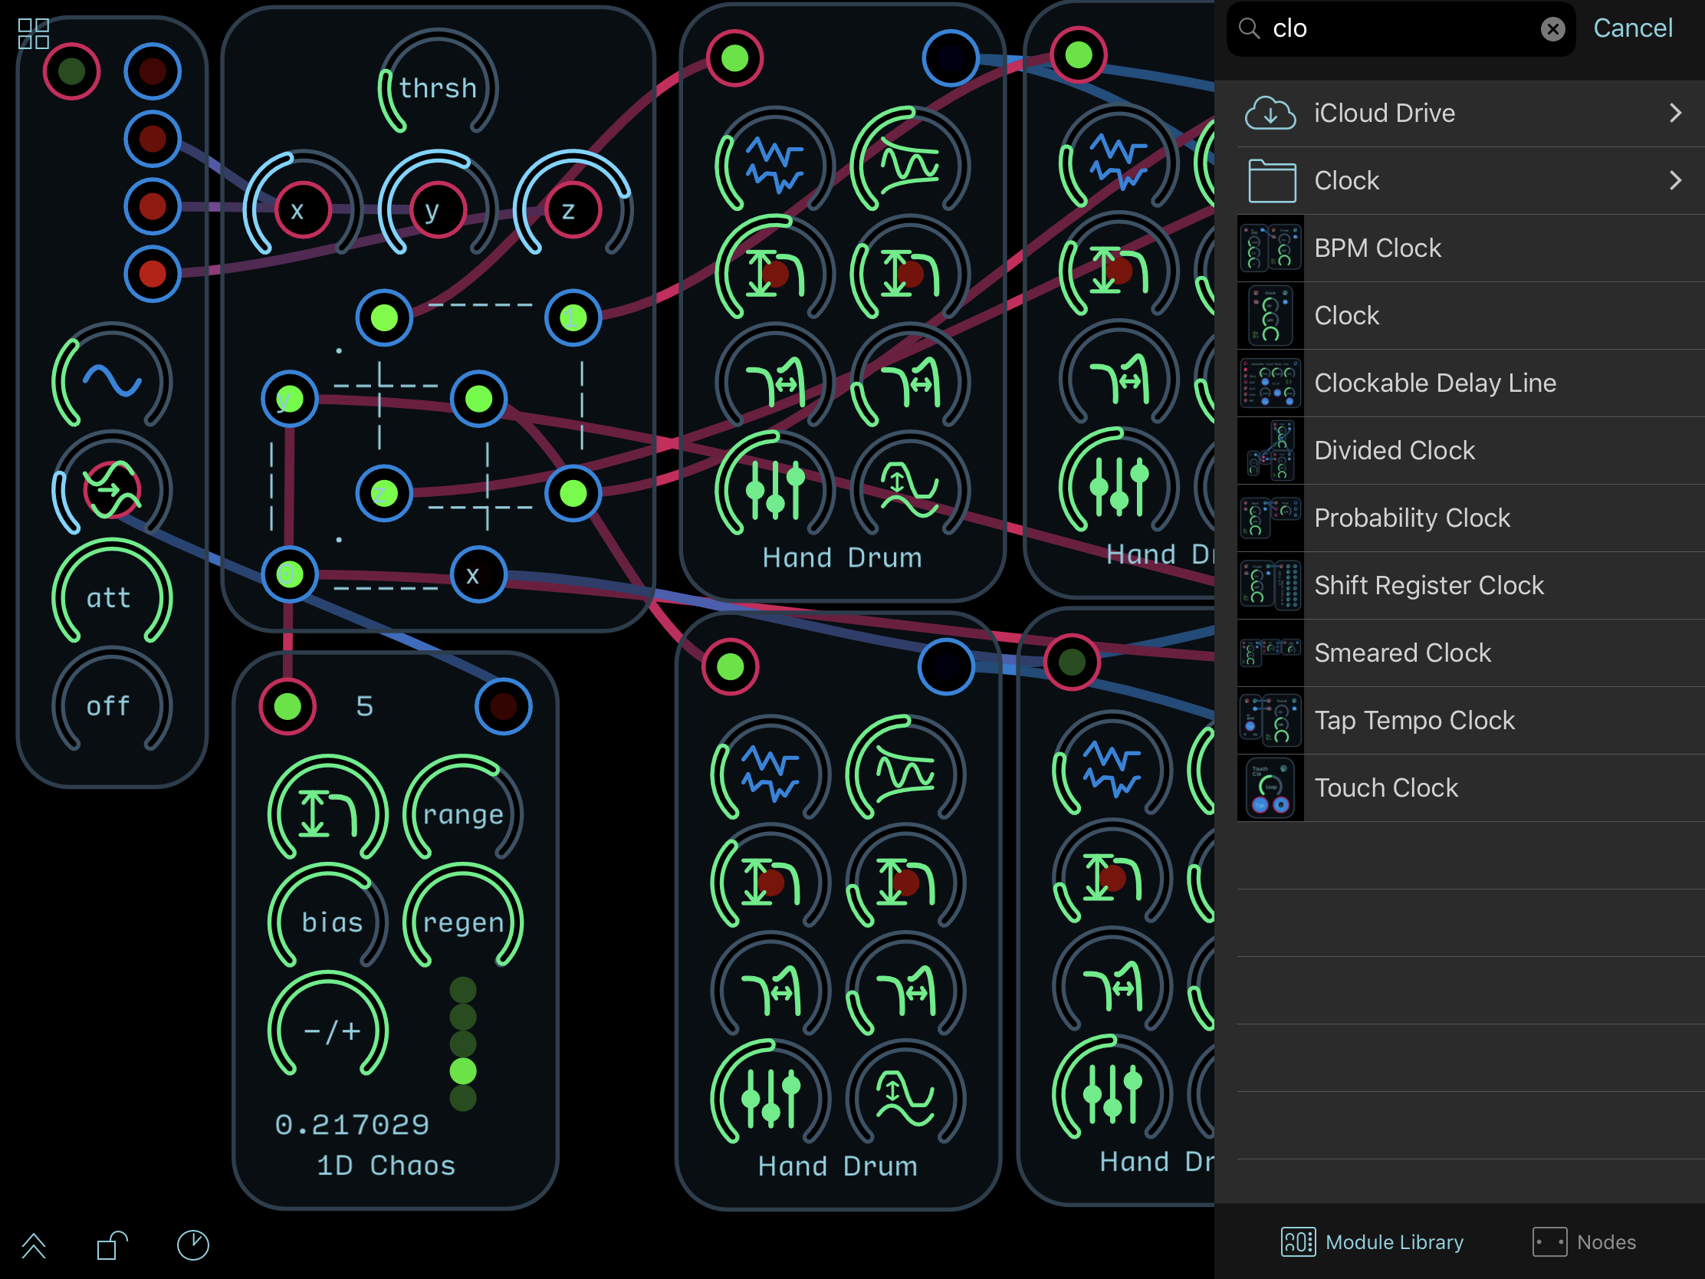The width and height of the screenshot is (1705, 1279).
Task: Toggle the -/+ knob in 1D Chaos
Action: pos(328,1031)
